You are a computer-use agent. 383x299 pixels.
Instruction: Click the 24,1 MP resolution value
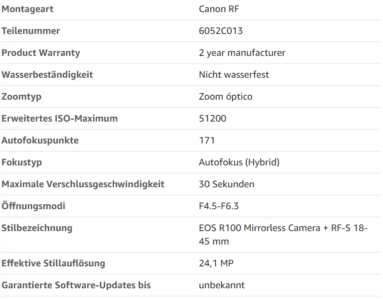coord(216,263)
